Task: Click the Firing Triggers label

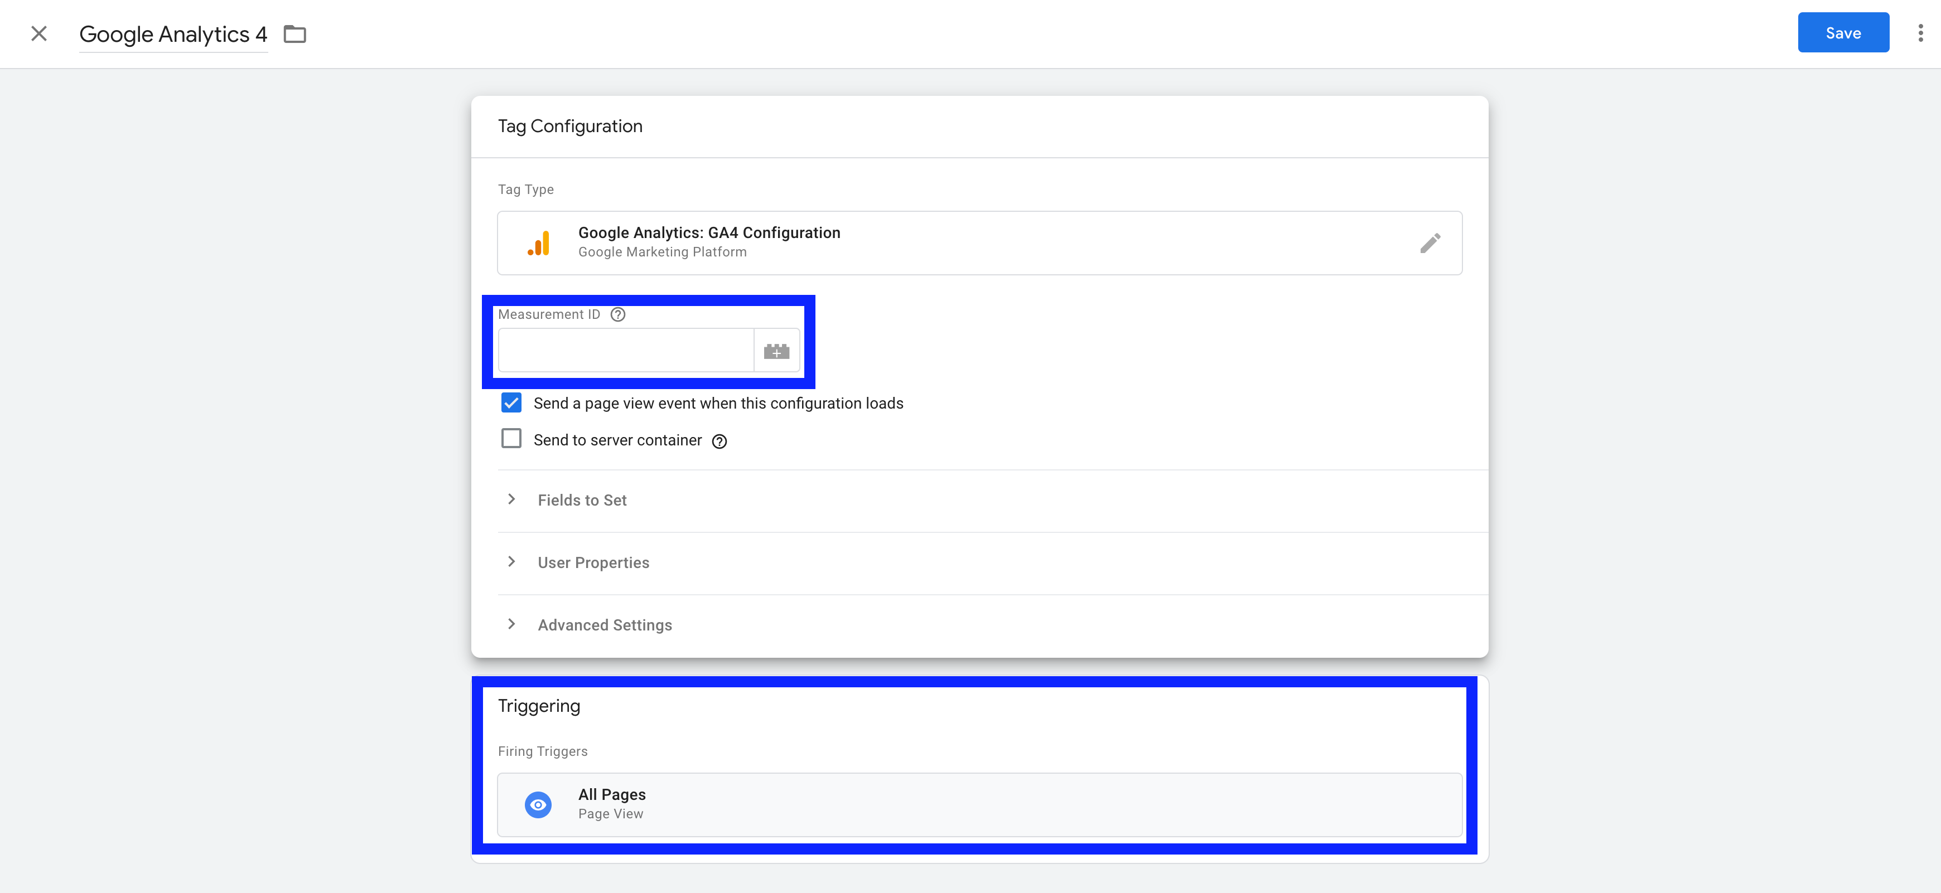Action: click(x=543, y=751)
